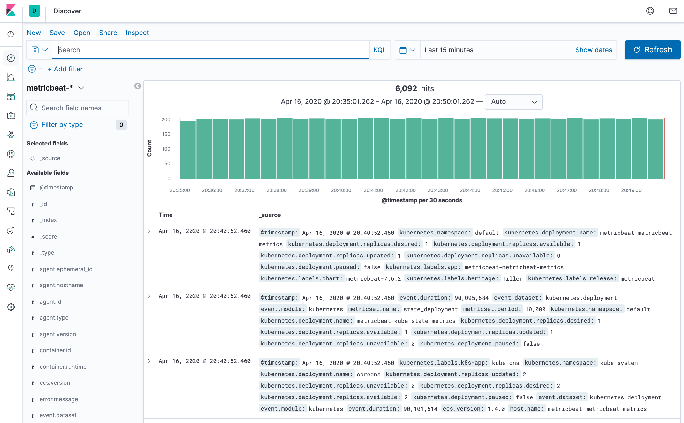Focus the Search query input
Viewport: 684px width, 423px height.
[x=211, y=50]
